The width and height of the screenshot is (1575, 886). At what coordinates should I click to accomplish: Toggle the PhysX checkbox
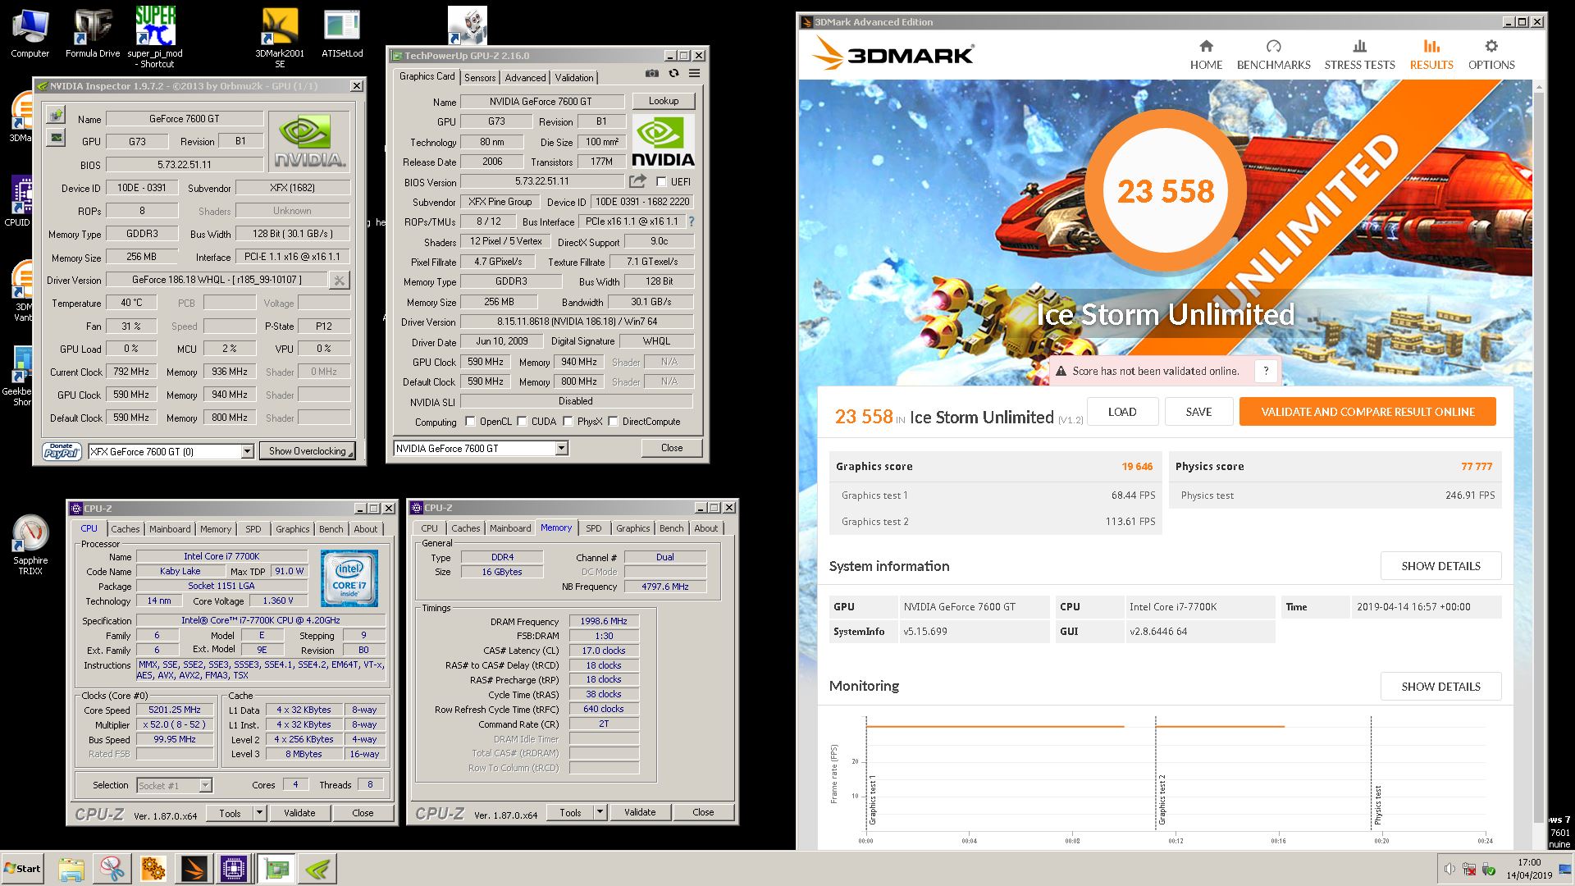(568, 422)
